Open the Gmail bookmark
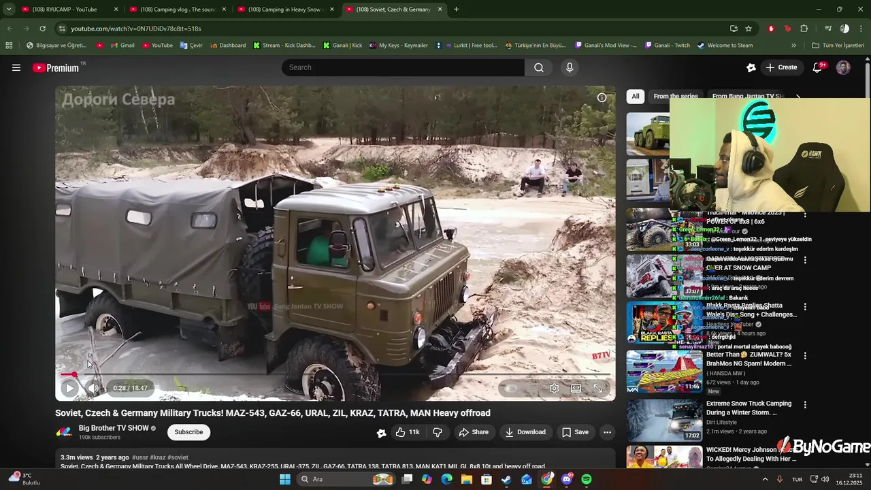871x490 pixels. (x=121, y=46)
